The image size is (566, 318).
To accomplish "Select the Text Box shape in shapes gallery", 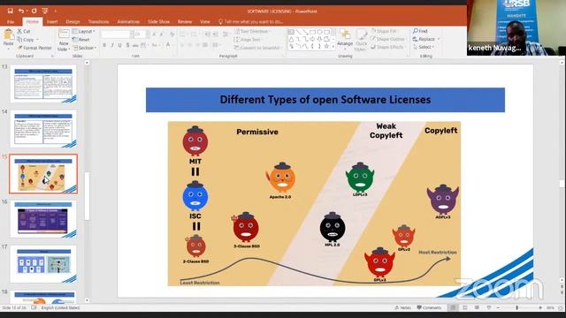I will (x=291, y=32).
